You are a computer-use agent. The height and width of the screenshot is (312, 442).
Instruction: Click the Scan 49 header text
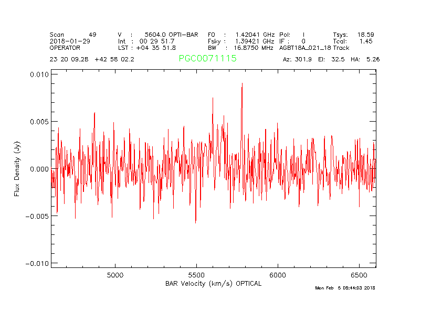click(73, 35)
